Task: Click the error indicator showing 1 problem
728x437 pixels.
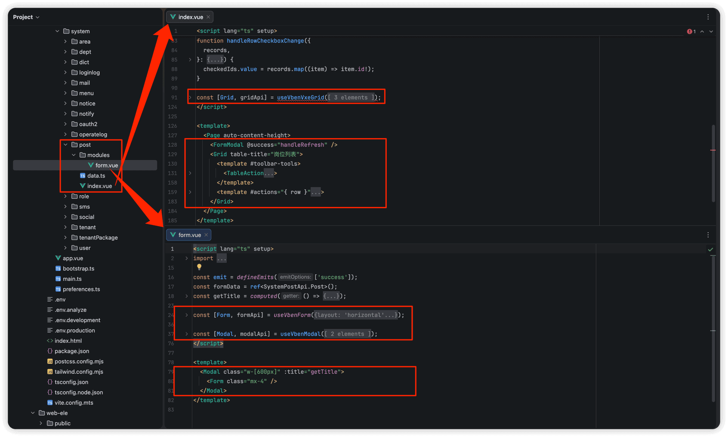Action: tap(691, 31)
